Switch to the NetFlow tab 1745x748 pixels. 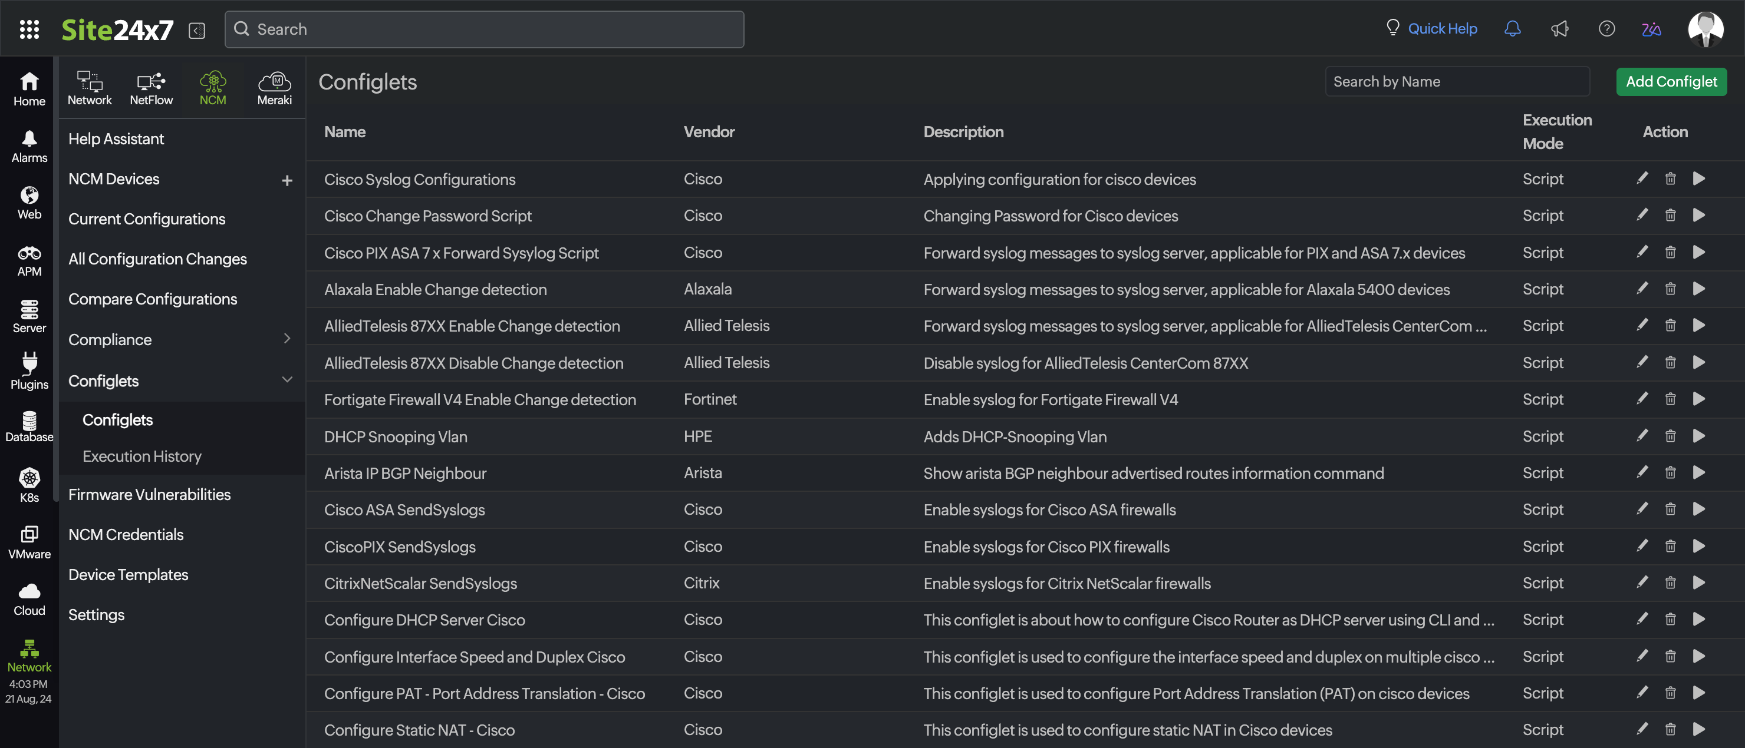(151, 88)
